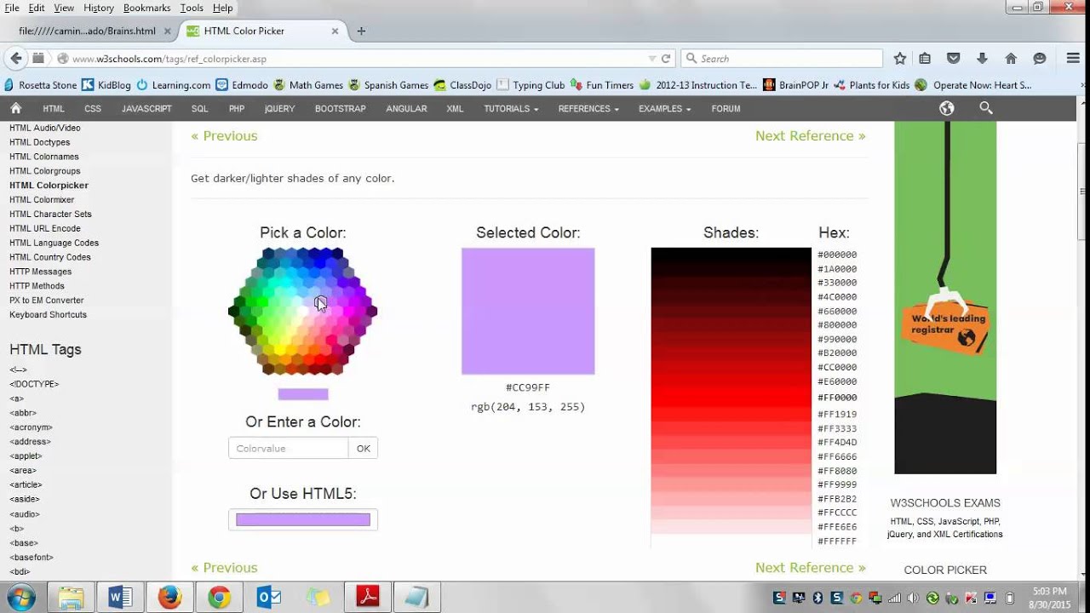Switch to the Brains.html tab

87,31
